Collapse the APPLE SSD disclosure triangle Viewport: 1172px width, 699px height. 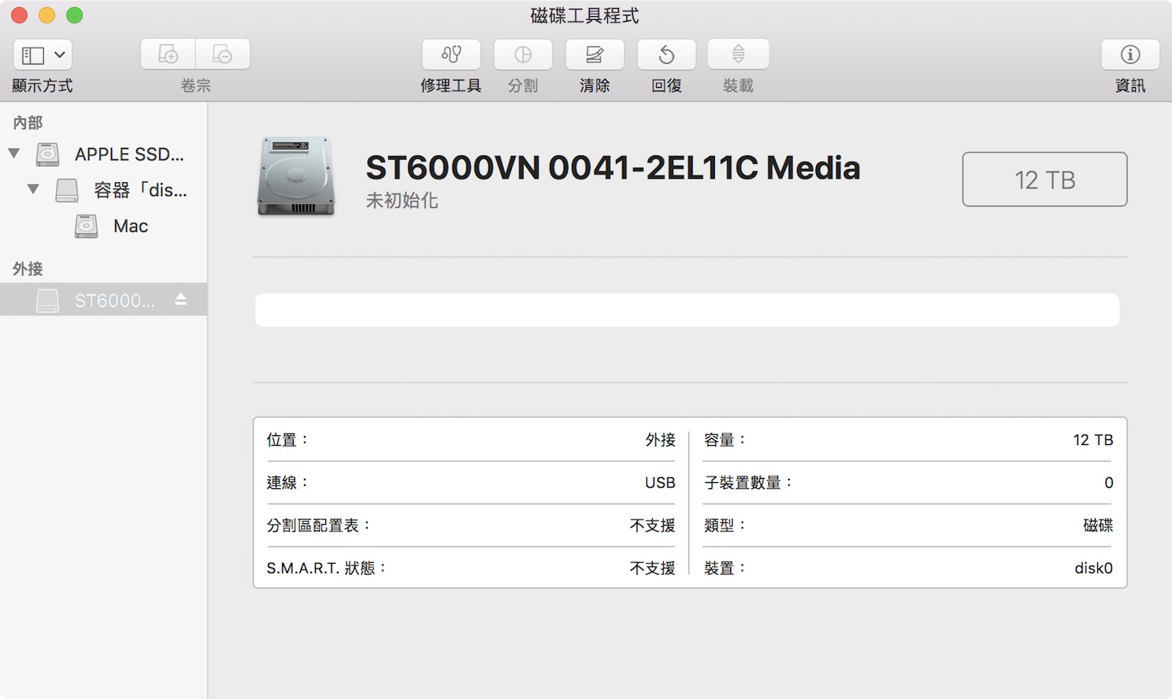click(14, 153)
